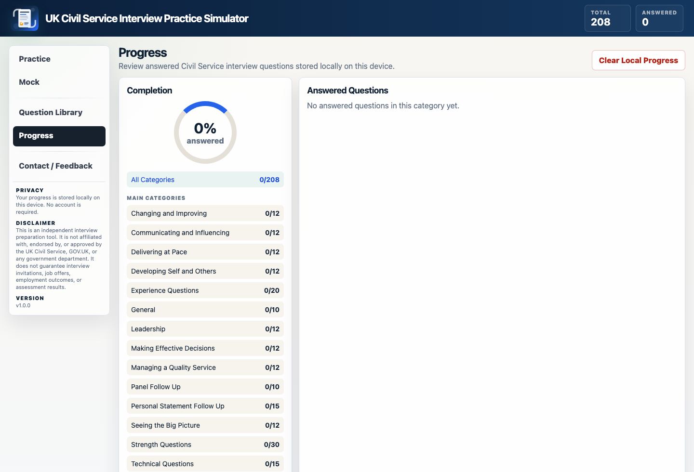Click the 0/20 count for Experience Questions
The image size is (694, 472).
[272, 290]
